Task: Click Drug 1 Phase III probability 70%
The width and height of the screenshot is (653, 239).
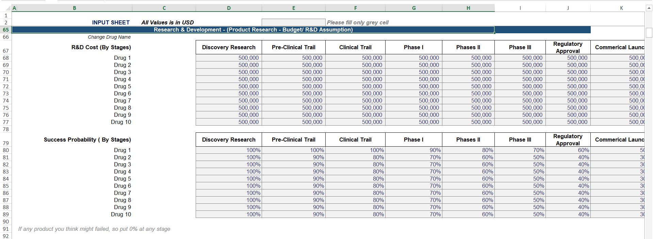Action: pos(520,150)
